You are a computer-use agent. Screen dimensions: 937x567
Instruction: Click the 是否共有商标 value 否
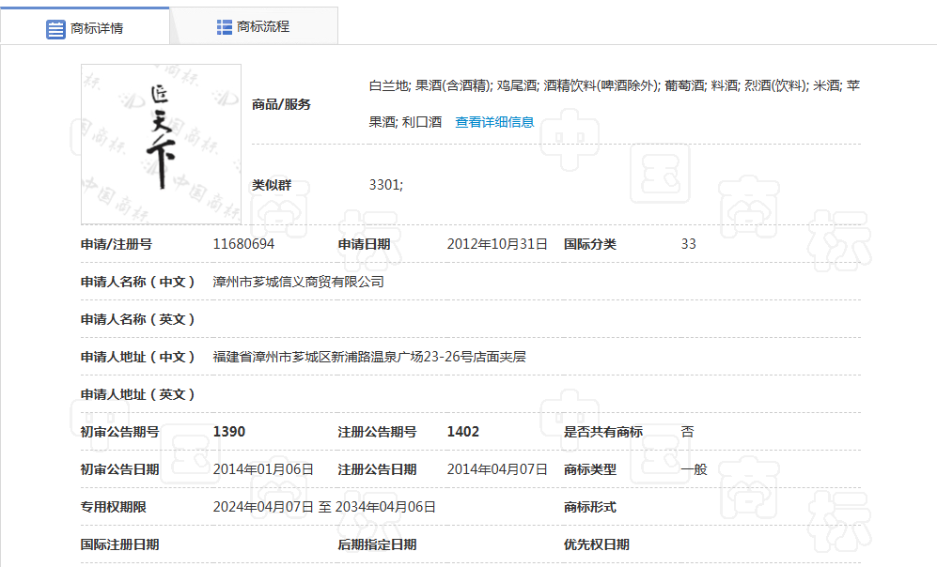[x=687, y=432]
